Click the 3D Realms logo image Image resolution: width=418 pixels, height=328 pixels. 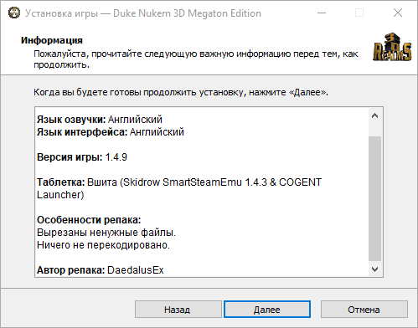pos(392,47)
